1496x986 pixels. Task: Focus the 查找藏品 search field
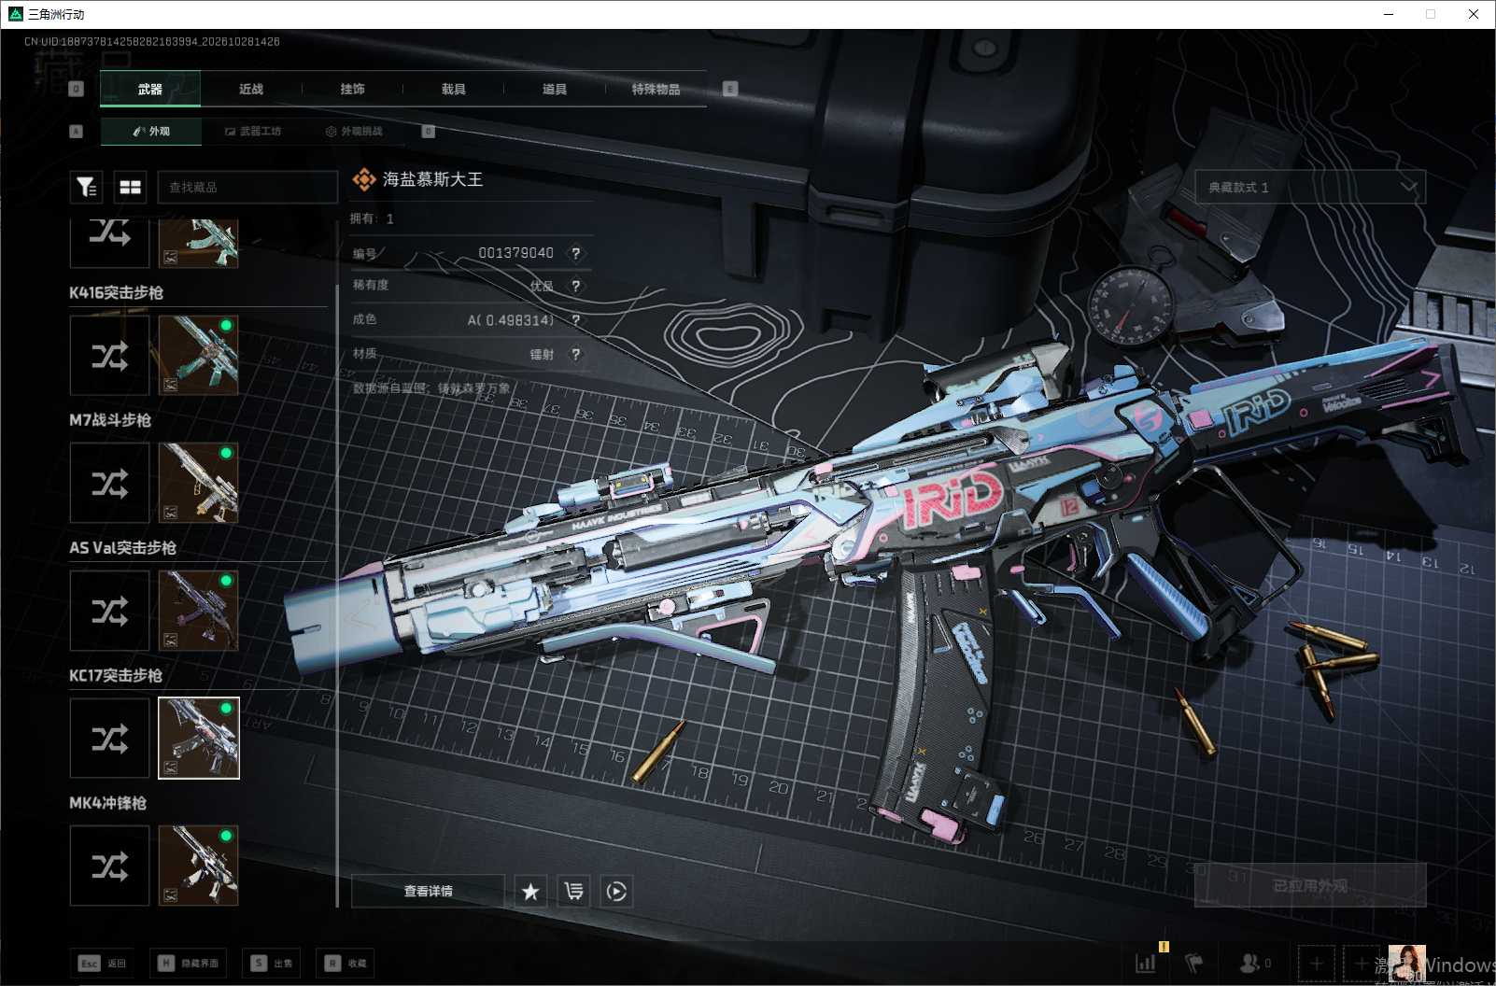click(x=247, y=187)
